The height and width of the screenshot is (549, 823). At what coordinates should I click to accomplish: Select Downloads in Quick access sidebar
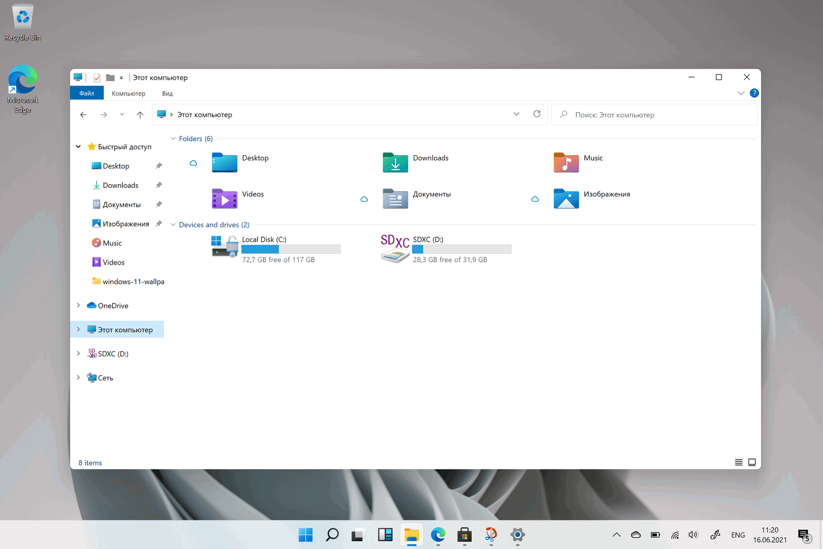click(x=116, y=185)
